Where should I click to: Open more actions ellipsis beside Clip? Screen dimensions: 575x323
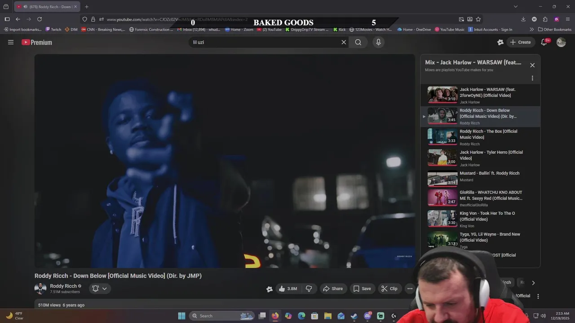click(x=410, y=288)
